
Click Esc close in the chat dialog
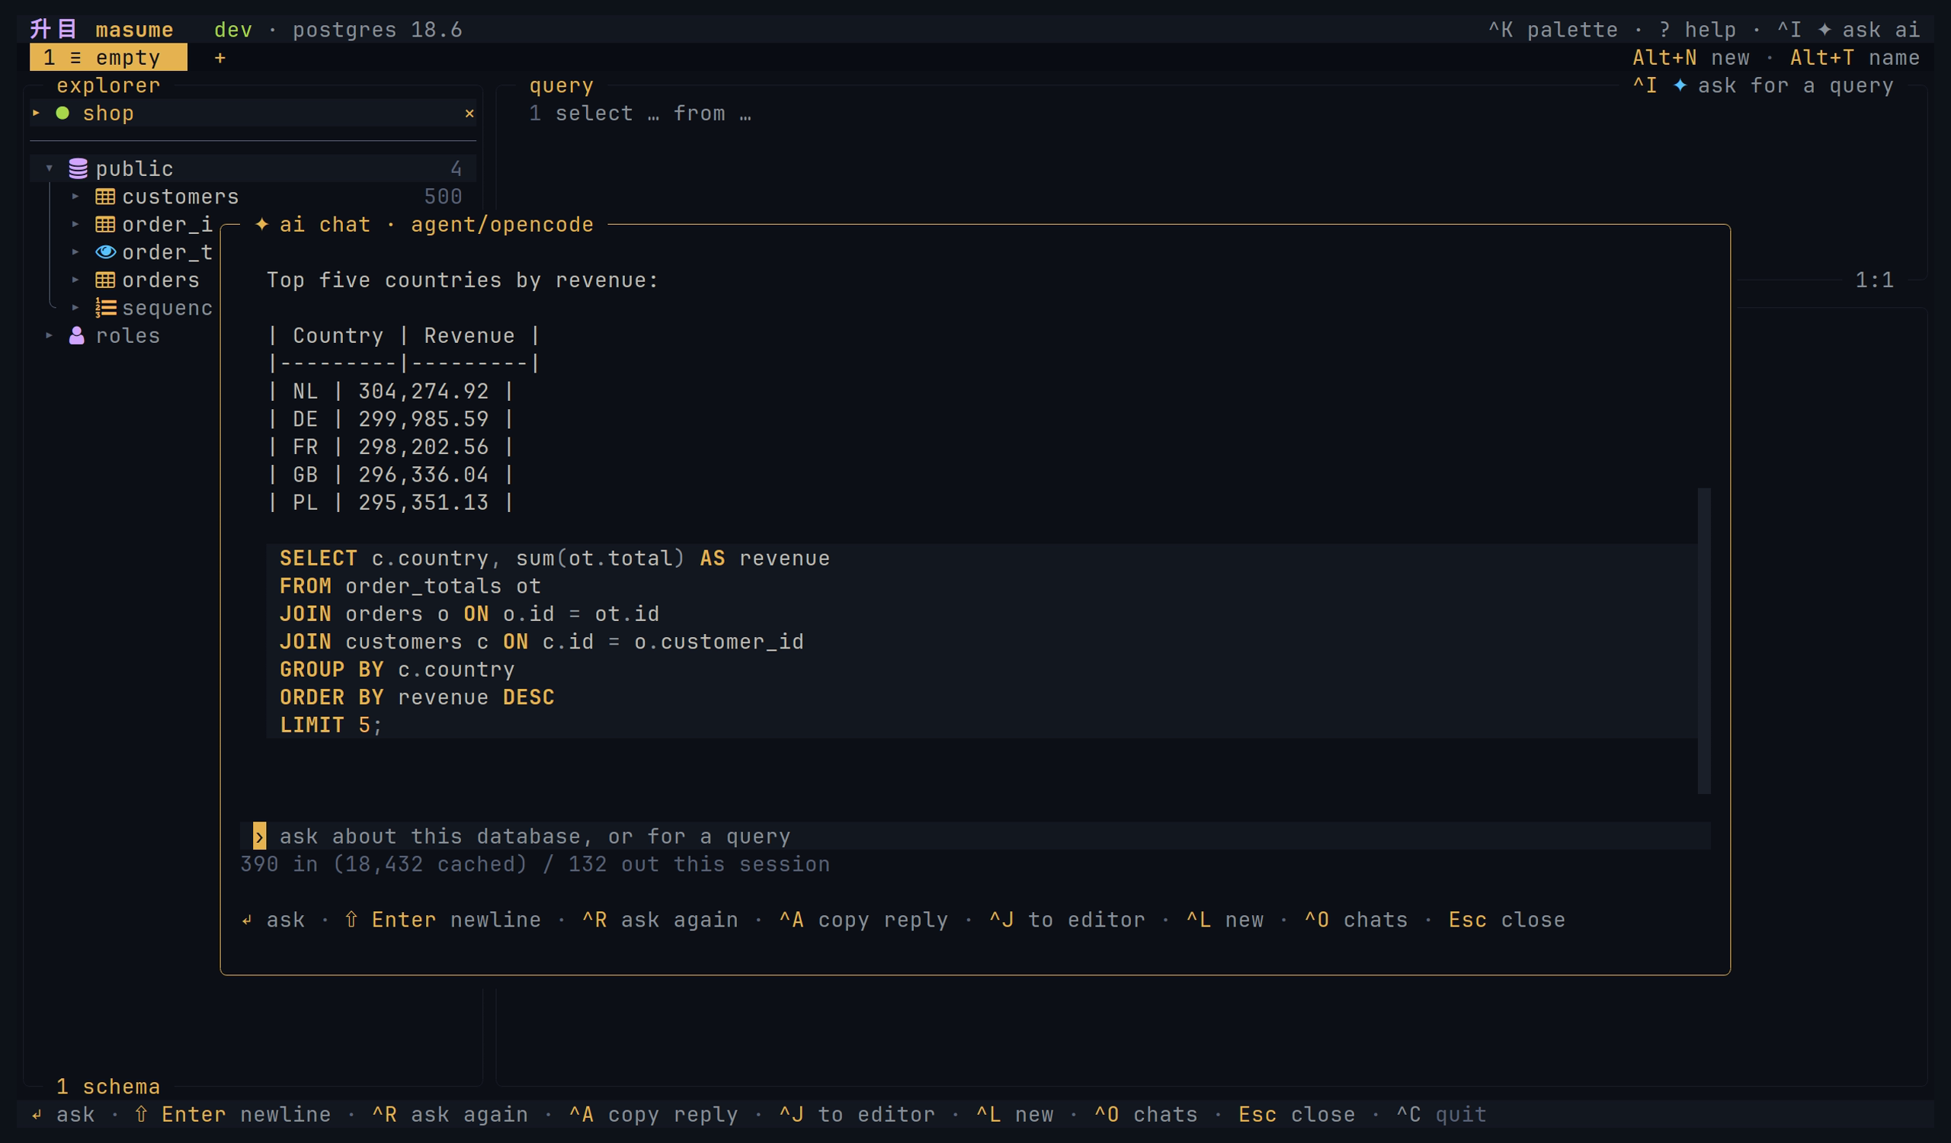click(1507, 919)
